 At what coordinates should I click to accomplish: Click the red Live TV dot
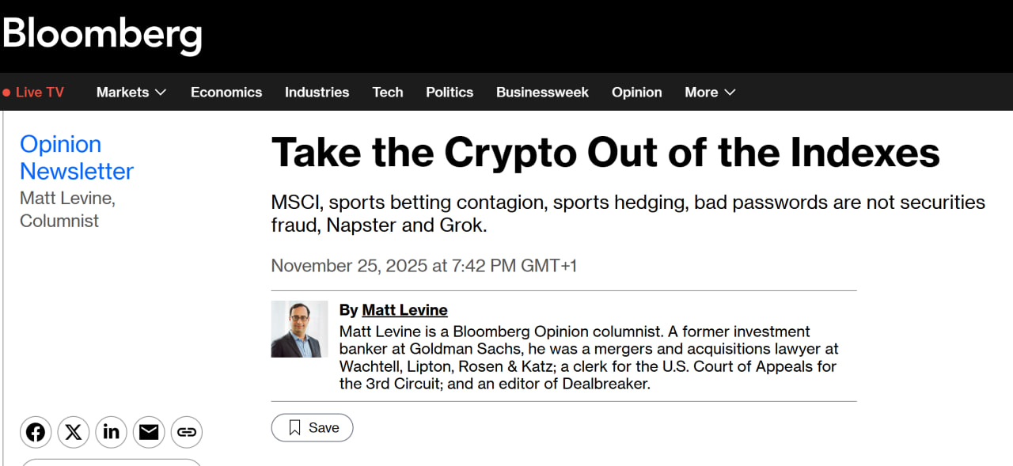pos(6,93)
